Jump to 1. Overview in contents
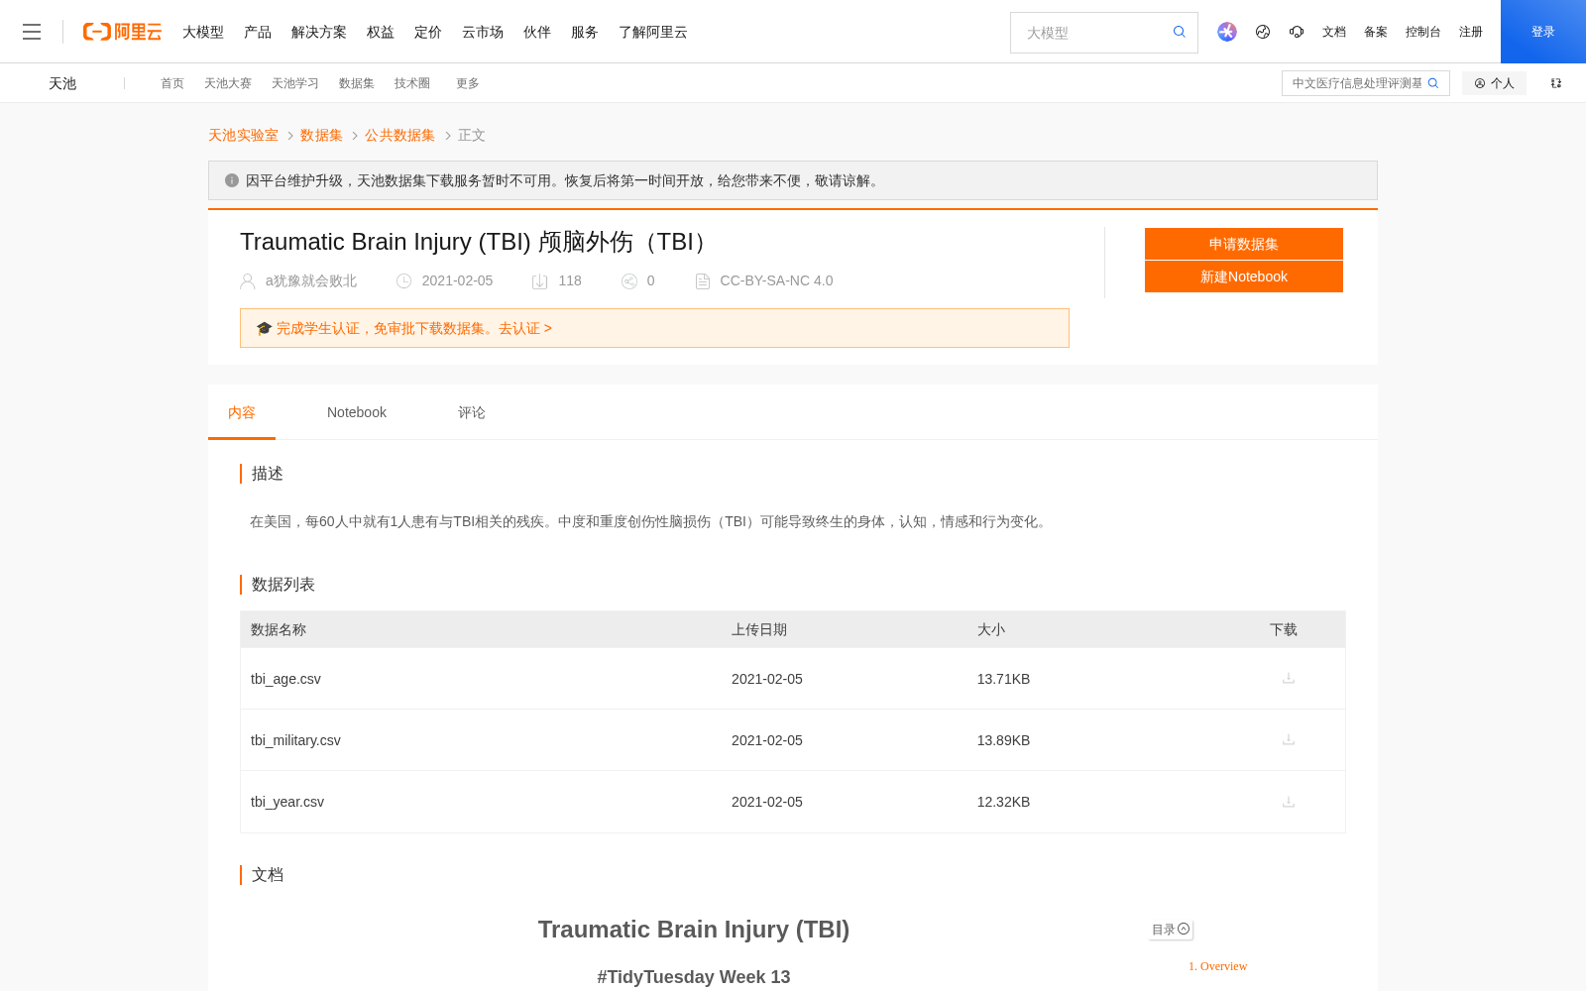The height and width of the screenshot is (991, 1586). coord(1217,966)
